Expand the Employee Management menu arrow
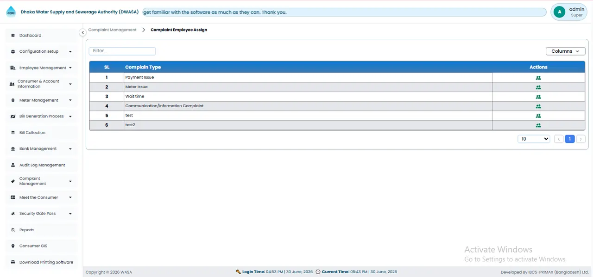 (70, 68)
